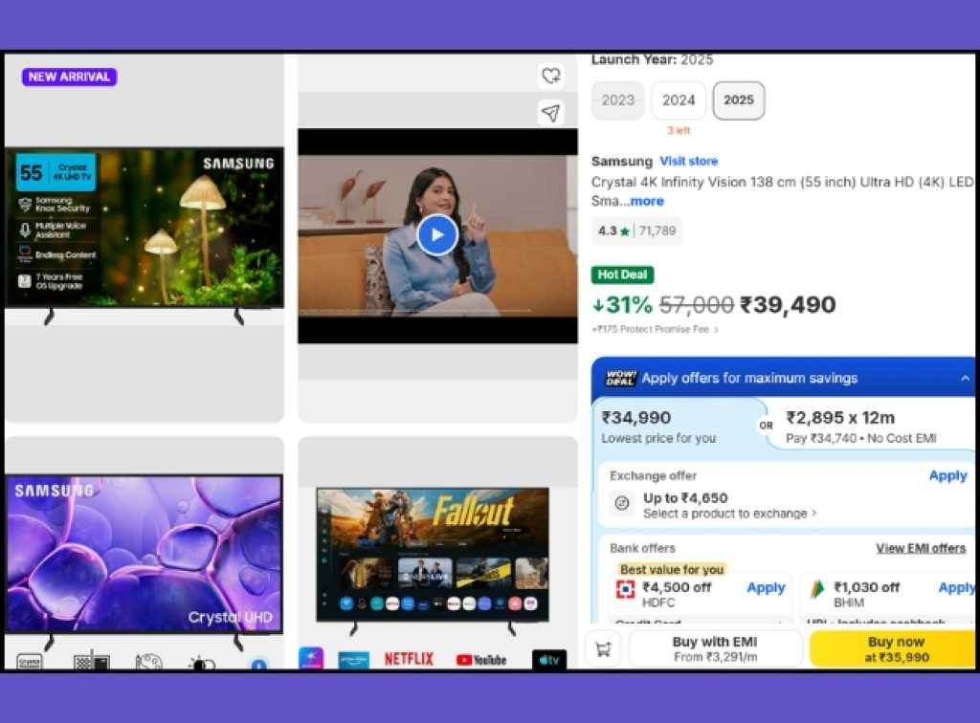Select the YouTube app logo
980x723 pixels.
480,659
